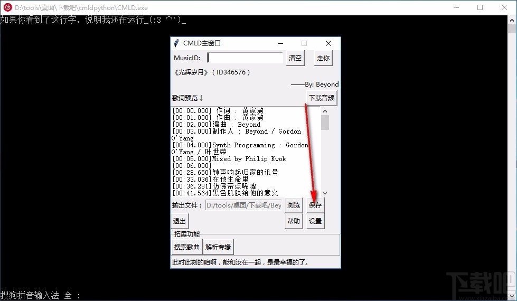This screenshot has height=301, width=517.
Task: Click the 浏览 browse button
Action: [x=294, y=205]
